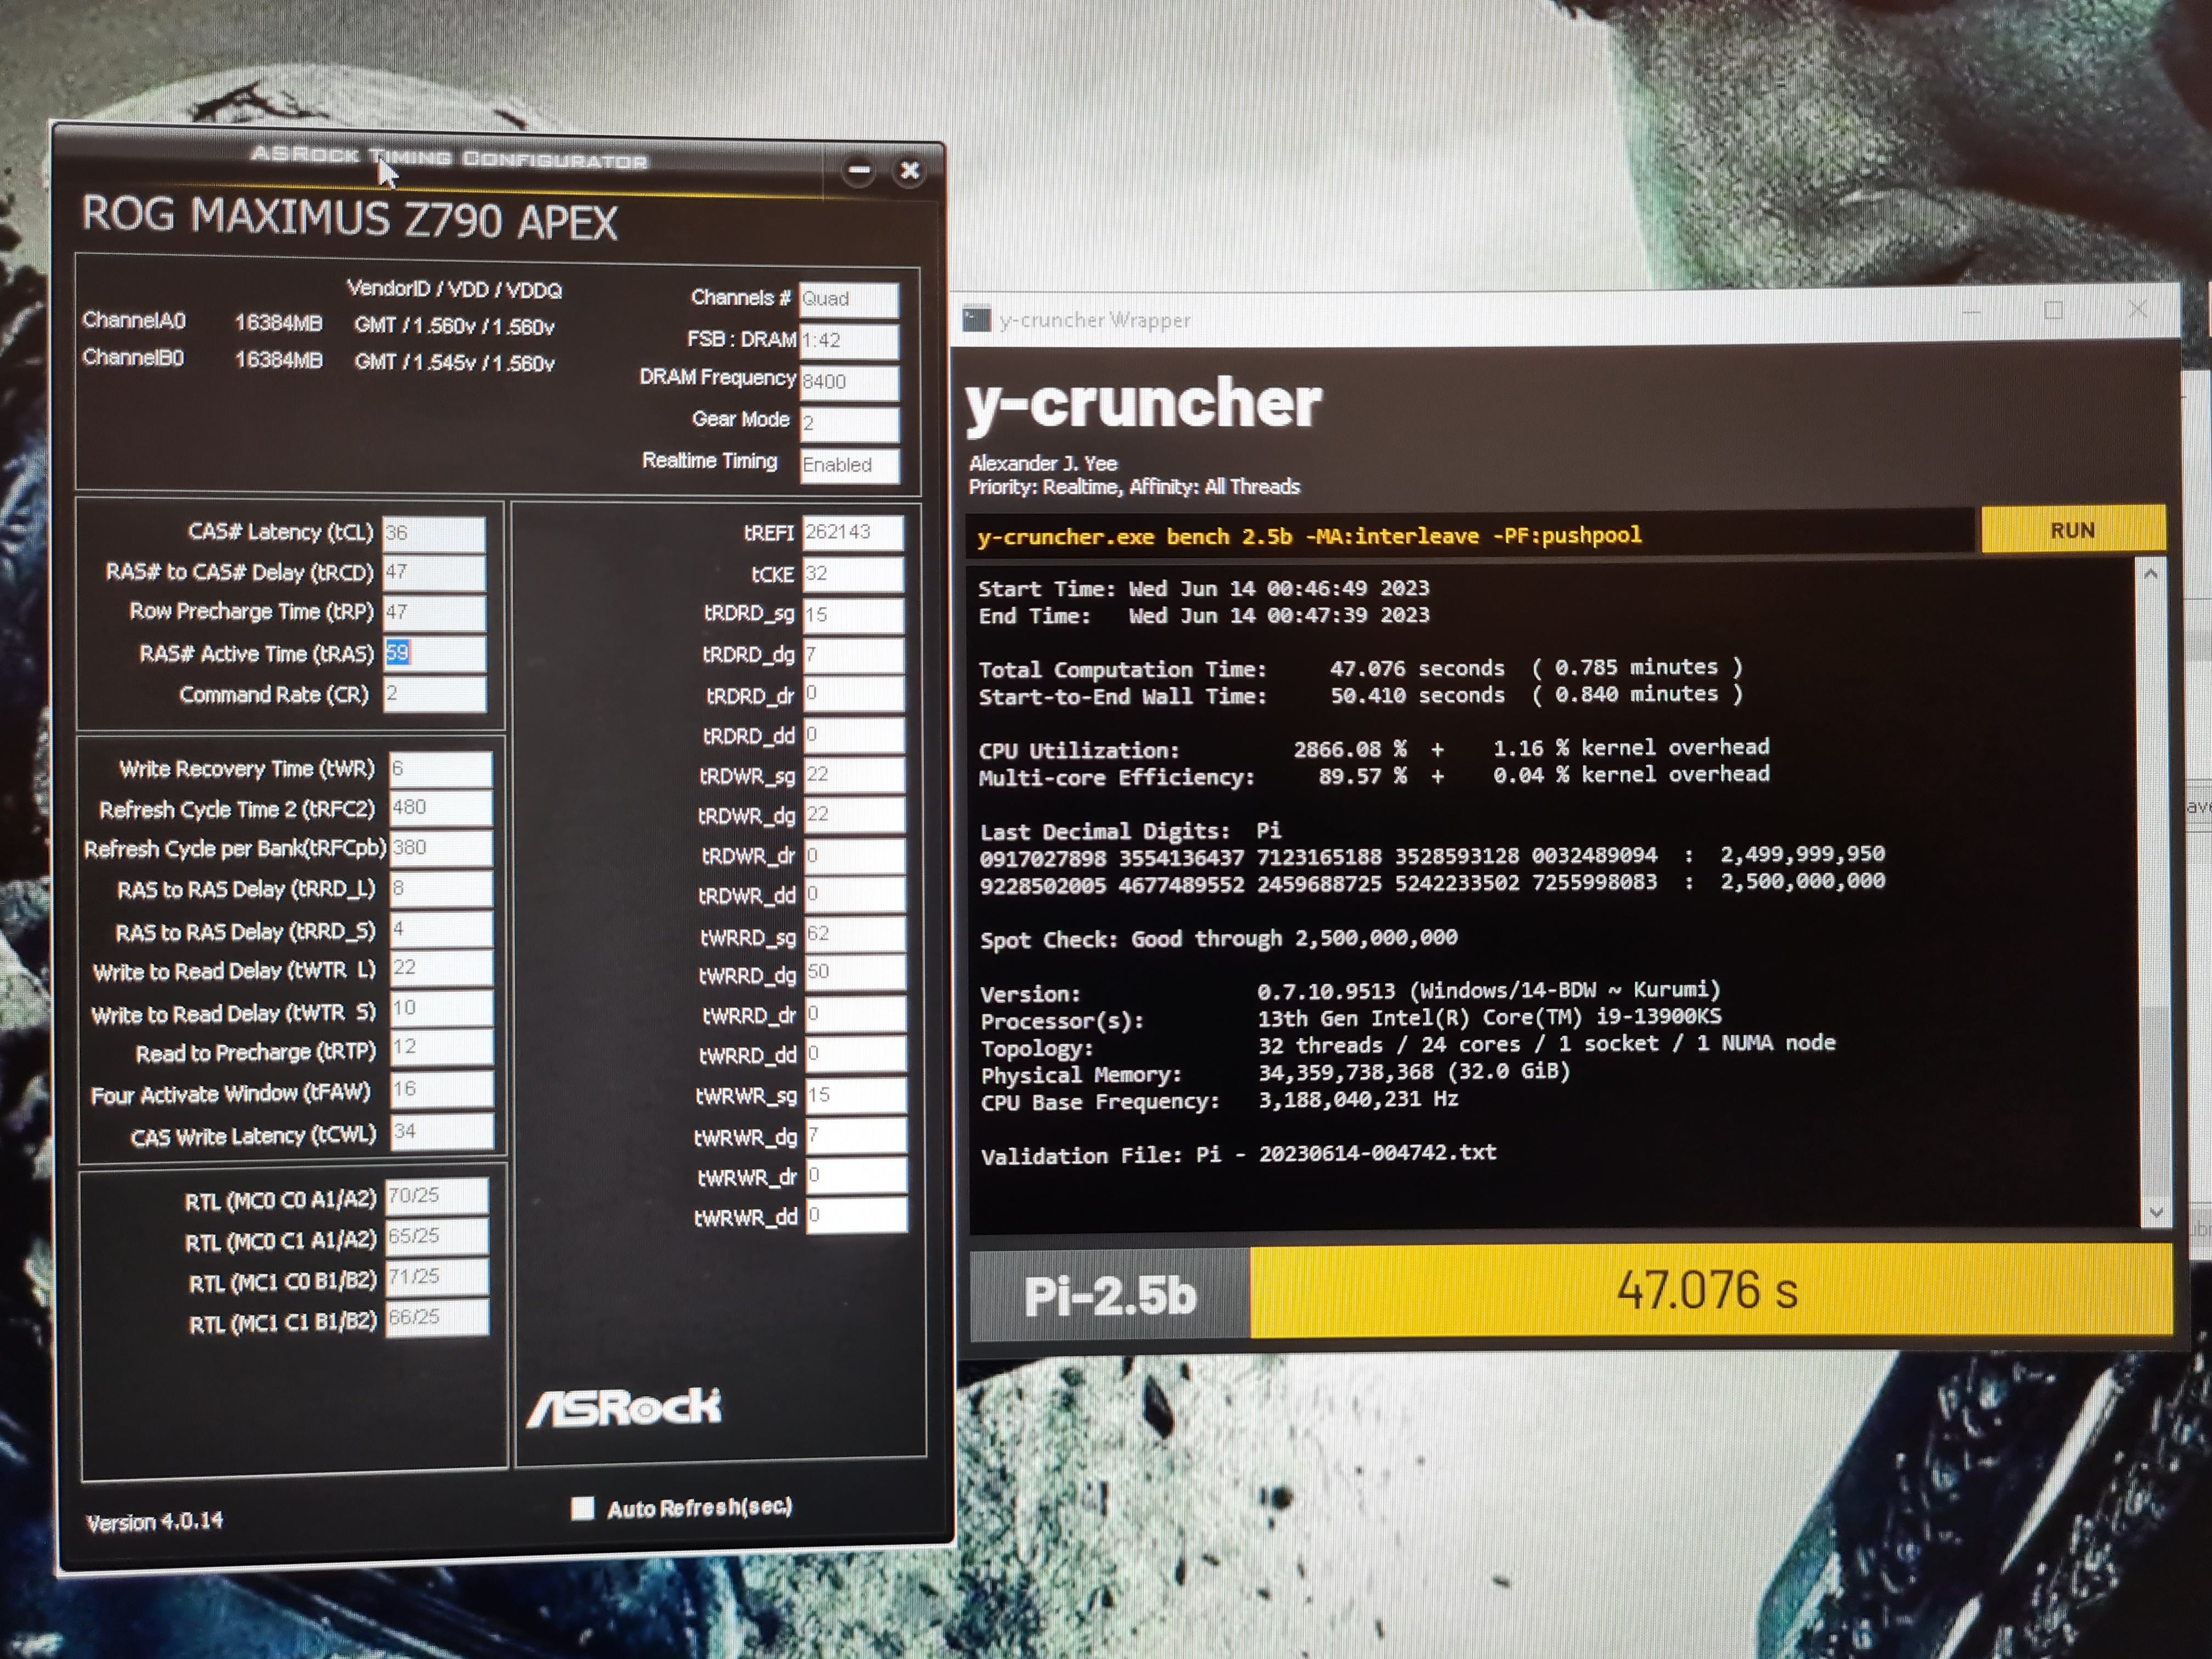Close the ASRock Timing Configurator window
Image resolution: width=2212 pixels, height=1659 pixels.
(909, 171)
